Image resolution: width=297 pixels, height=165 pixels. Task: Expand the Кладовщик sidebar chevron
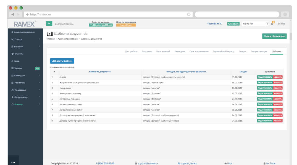pos(40,90)
